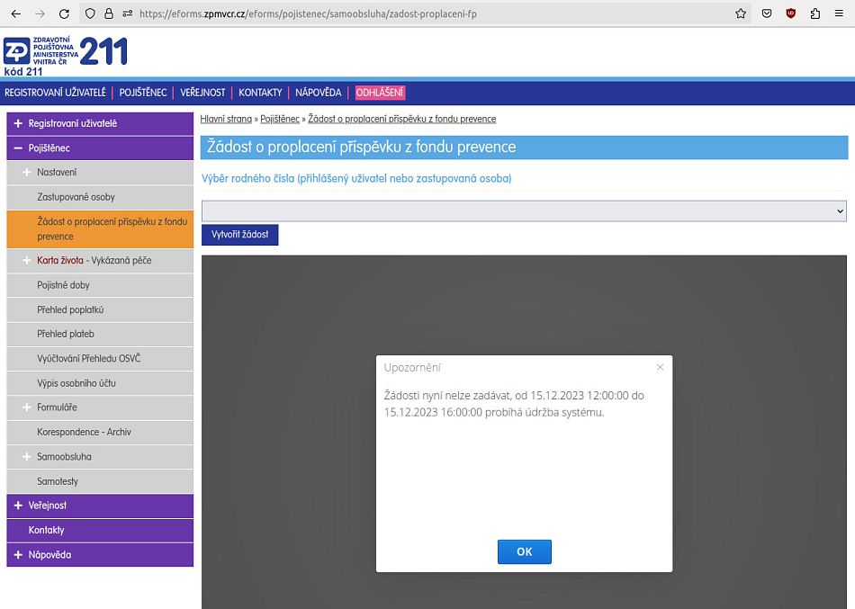The image size is (855, 609).
Task: Collapse the Pojištěnec sidebar section
Action: point(18,148)
